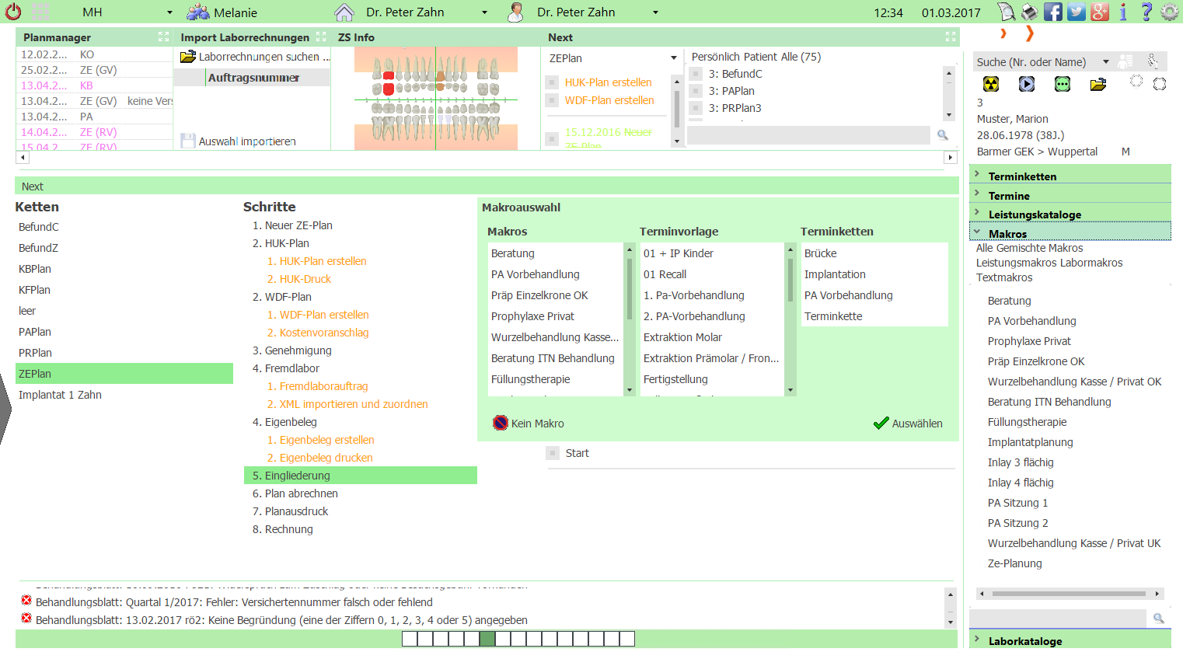This screenshot has height=652, width=1183.
Task: Click the Kein Makro prohibited icon
Action: [x=501, y=423]
